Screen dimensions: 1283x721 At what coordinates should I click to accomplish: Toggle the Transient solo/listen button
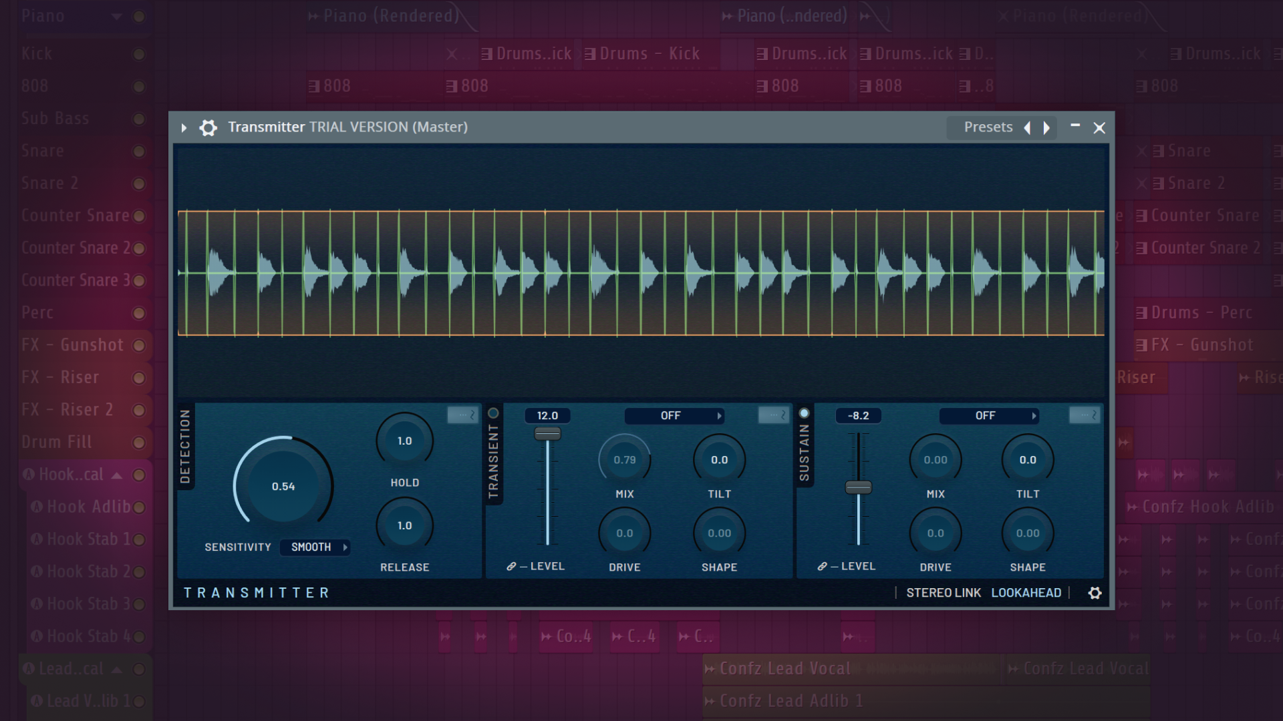coord(494,413)
